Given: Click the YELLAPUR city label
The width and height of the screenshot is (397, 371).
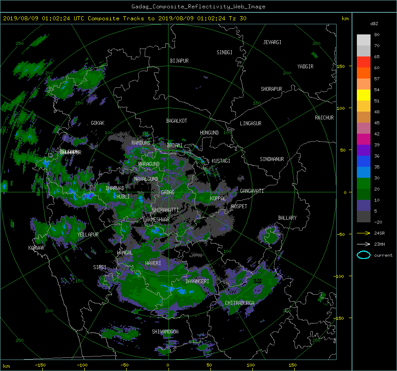Looking at the screenshot, I should [x=88, y=235].
